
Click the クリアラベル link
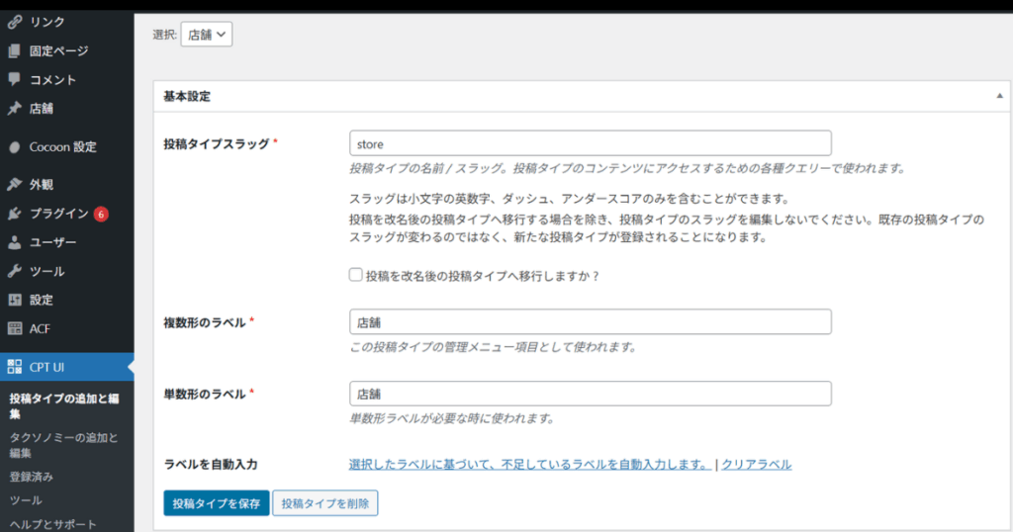[x=756, y=464]
